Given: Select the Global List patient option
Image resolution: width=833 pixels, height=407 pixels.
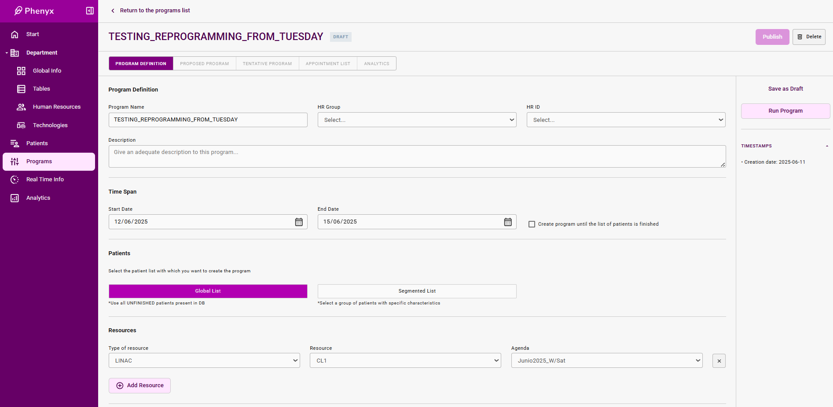Looking at the screenshot, I should click(208, 291).
